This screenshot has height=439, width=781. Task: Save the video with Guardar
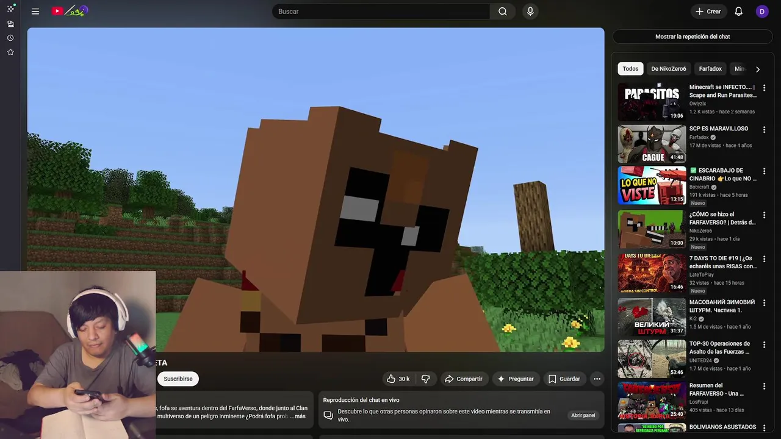pos(564,379)
